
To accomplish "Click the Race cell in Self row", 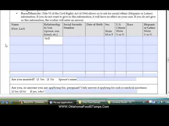I will [134, 41].
